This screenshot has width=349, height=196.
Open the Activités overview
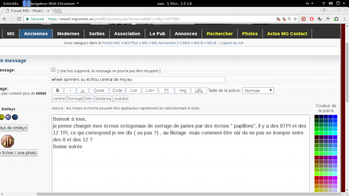11,3
